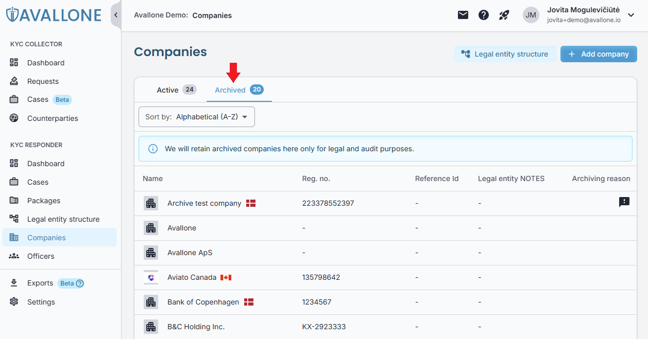Click the Avallone logo
The height and width of the screenshot is (339, 648).
point(54,15)
